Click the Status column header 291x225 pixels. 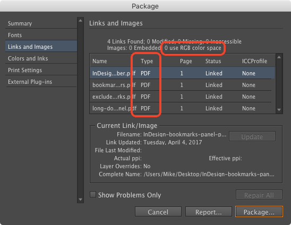pos(213,61)
